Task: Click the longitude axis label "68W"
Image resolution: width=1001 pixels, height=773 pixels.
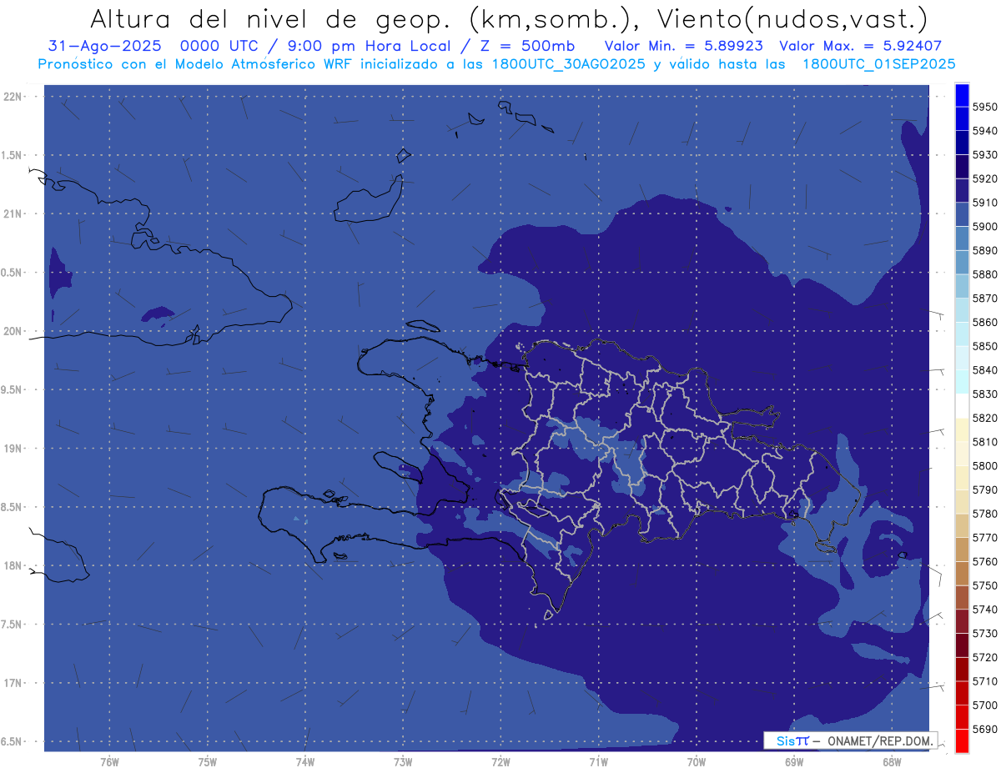Action: tap(892, 761)
